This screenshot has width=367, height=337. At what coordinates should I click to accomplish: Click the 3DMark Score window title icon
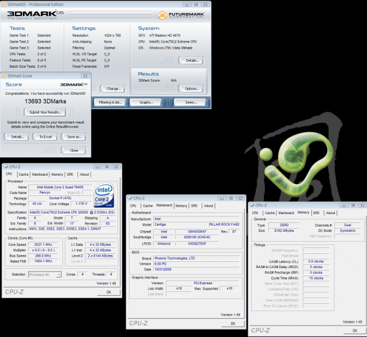[x=3, y=76]
